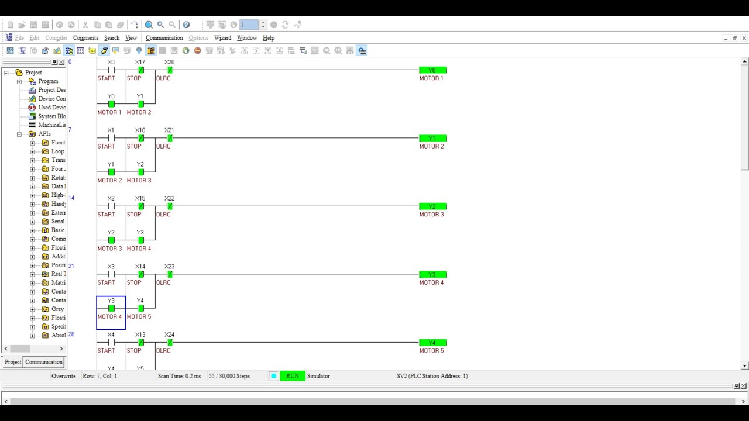Screen dimensions: 749x421
Task: Pin the project side panel
Action: (54, 62)
